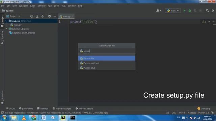Image resolution: width=216 pixels, height=121 pixels.
Task: Change CRLF line separator in status bar
Action: [x=174, y=113]
